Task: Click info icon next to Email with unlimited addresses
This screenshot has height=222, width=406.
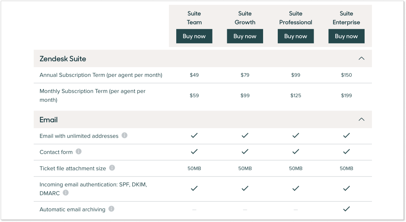Action: pos(125,135)
